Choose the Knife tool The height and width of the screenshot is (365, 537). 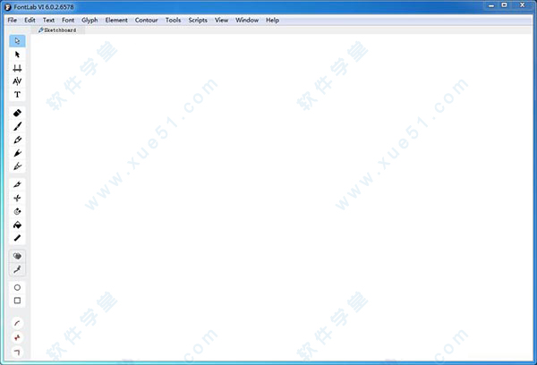click(x=17, y=198)
